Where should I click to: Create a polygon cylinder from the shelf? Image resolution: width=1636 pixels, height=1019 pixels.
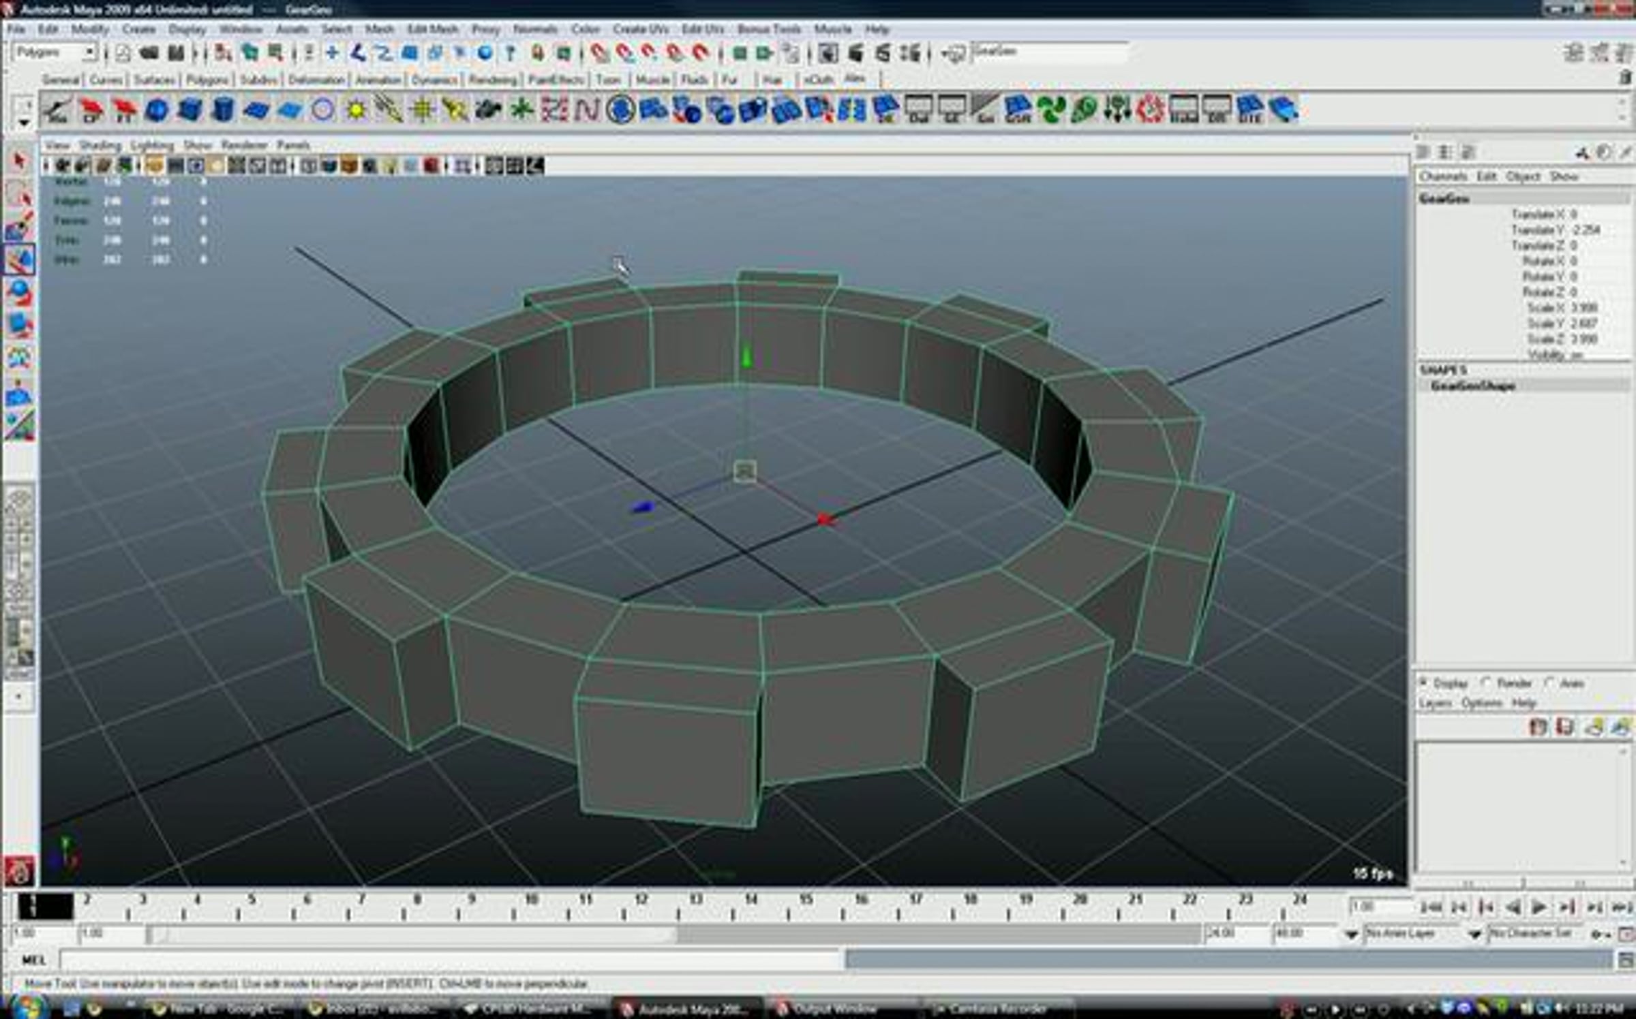pyautogui.click(x=222, y=110)
